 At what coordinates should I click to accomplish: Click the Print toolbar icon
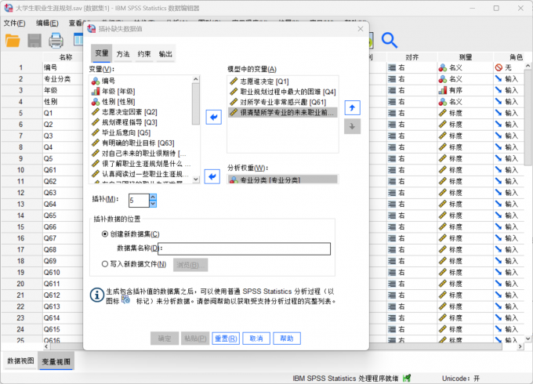(56, 41)
